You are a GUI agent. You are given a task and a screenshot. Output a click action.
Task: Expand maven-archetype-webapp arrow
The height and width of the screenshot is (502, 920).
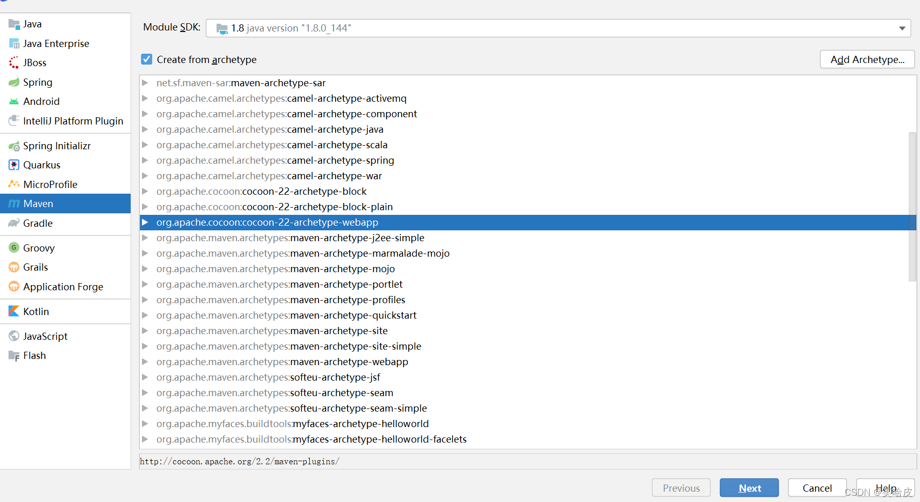(145, 362)
